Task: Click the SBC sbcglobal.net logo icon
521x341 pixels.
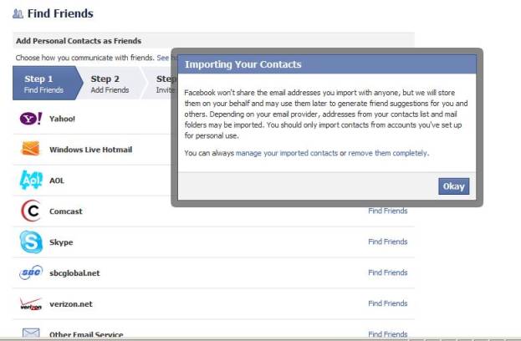Action: [31, 272]
